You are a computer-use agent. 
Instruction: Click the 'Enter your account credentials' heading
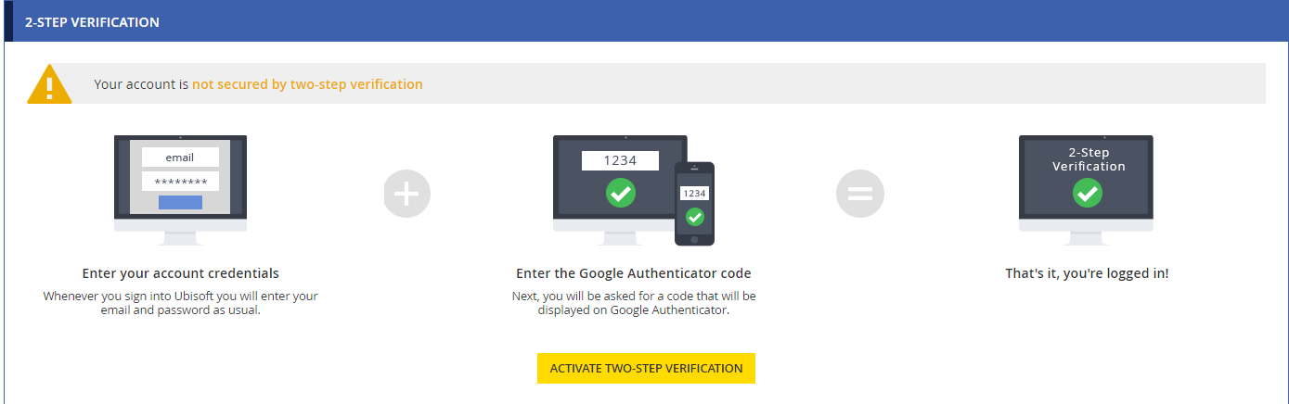click(x=180, y=273)
